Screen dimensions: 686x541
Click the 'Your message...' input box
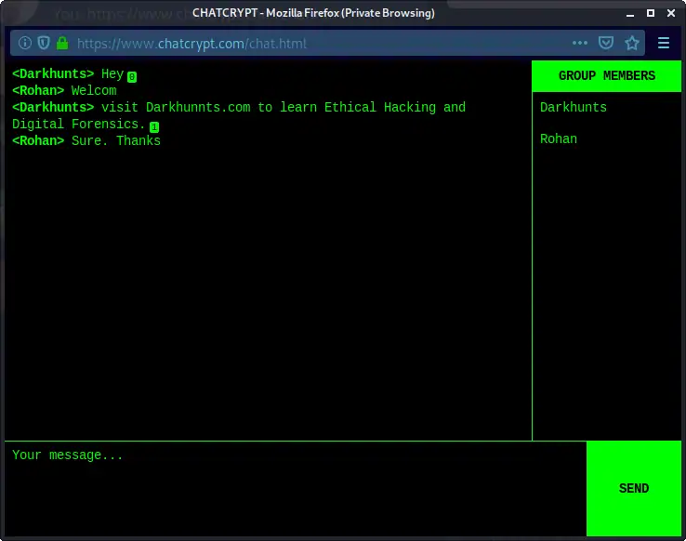pos(296,489)
